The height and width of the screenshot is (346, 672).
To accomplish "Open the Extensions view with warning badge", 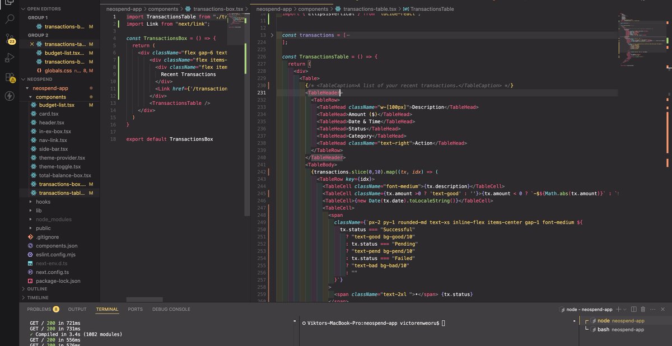I will [10, 77].
